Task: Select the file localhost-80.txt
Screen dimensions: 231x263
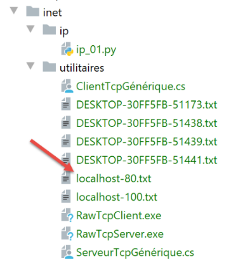Action: click(x=114, y=179)
